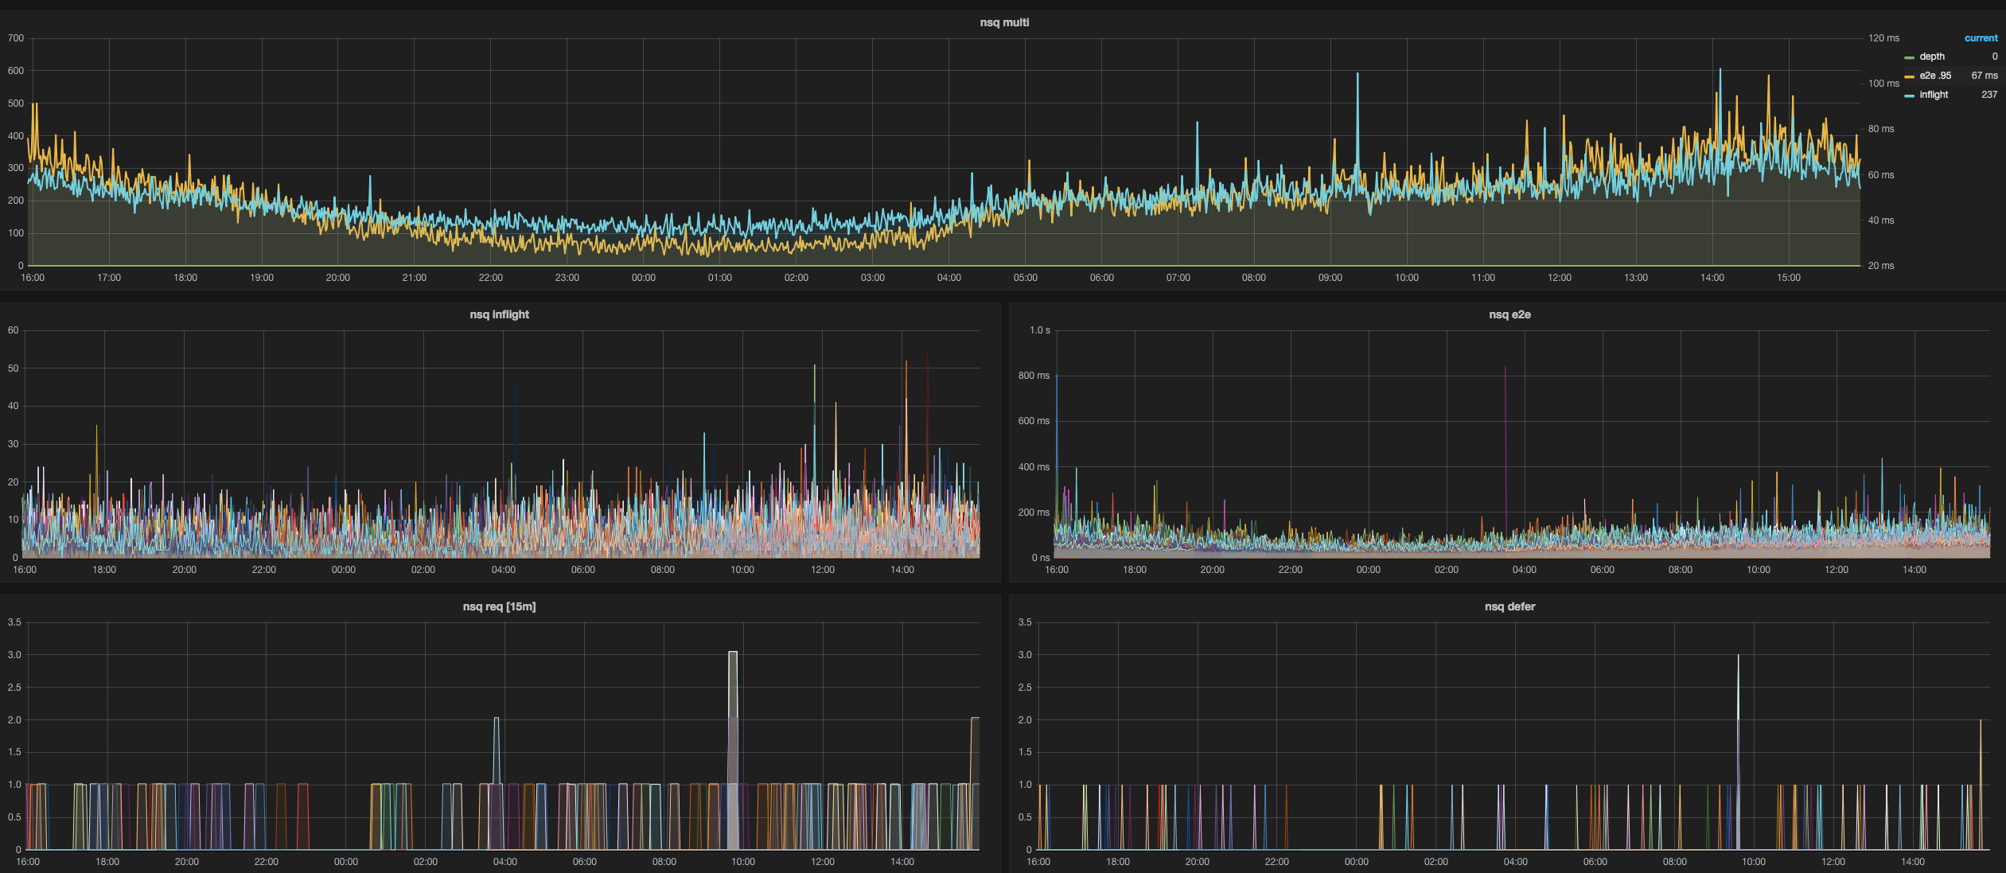Open the cyan inflight series color swatch
The width and height of the screenshot is (2006, 873).
[1909, 95]
